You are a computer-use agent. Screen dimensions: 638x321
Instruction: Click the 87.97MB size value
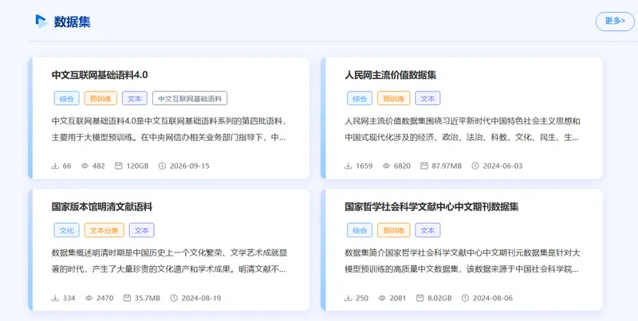click(447, 166)
